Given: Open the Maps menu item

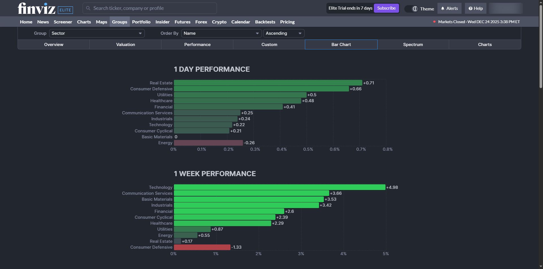Looking at the screenshot, I should point(102,22).
